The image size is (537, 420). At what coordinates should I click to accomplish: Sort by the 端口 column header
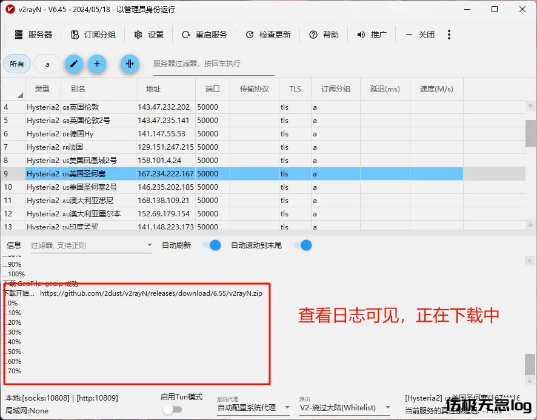(213, 89)
